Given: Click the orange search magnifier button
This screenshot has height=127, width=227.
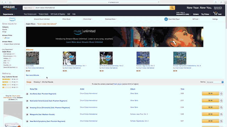Looking at the screenshot, I should 172,8.
